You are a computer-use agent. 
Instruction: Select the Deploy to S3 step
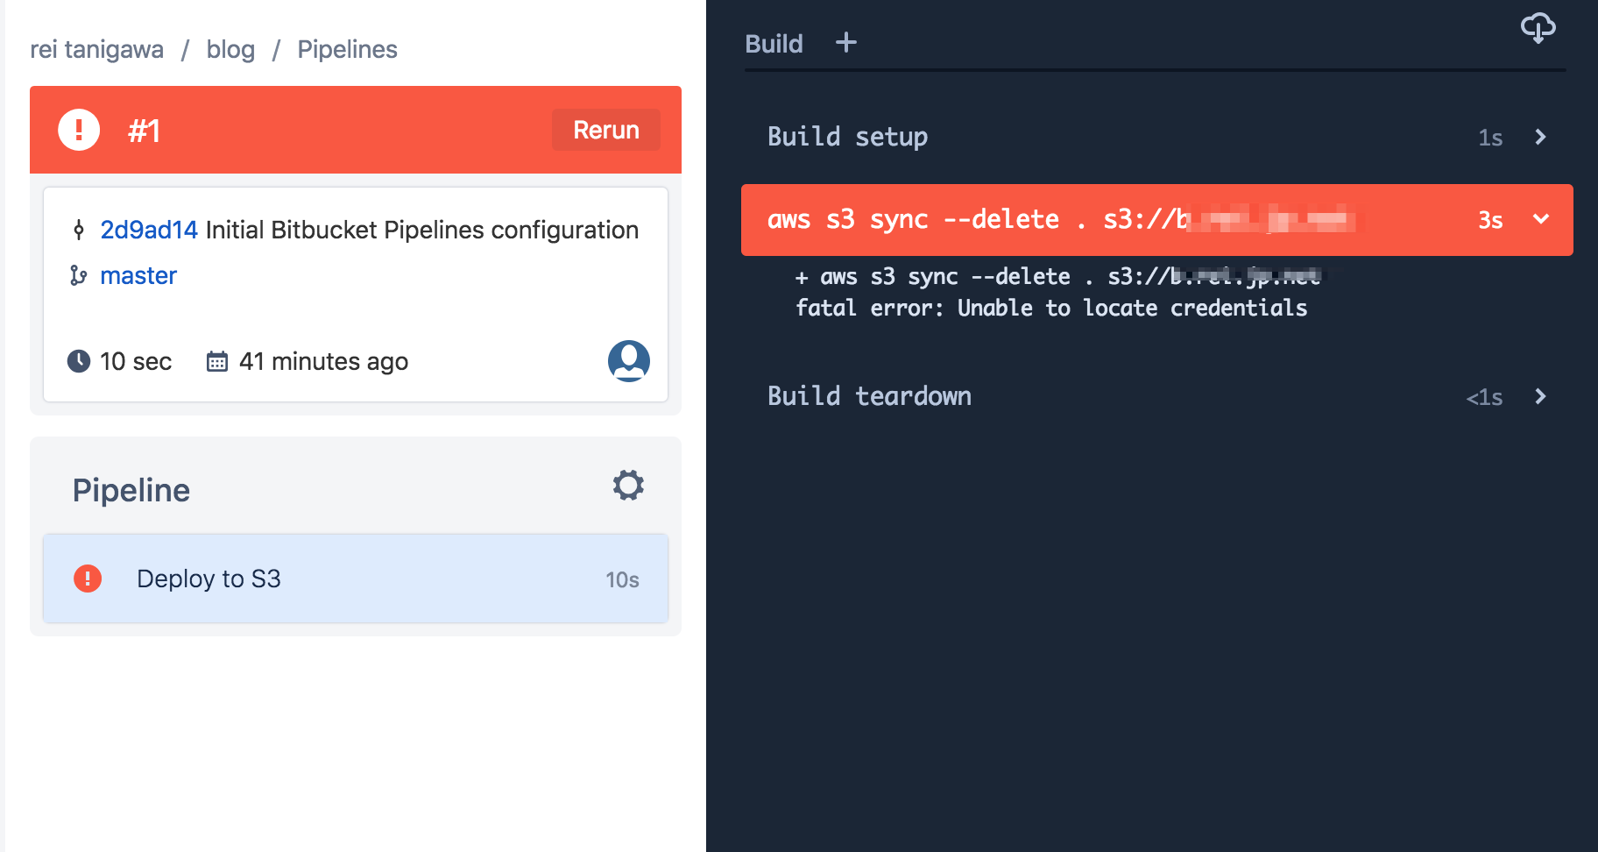tap(356, 579)
